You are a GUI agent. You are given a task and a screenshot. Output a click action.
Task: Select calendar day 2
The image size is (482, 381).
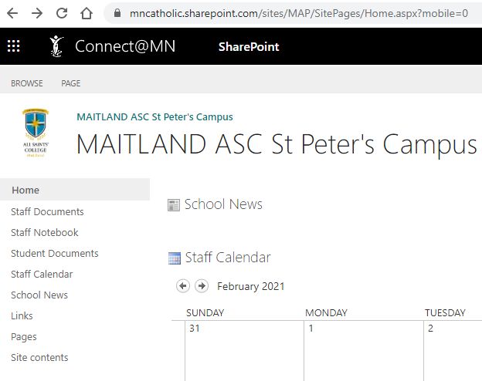click(x=430, y=329)
